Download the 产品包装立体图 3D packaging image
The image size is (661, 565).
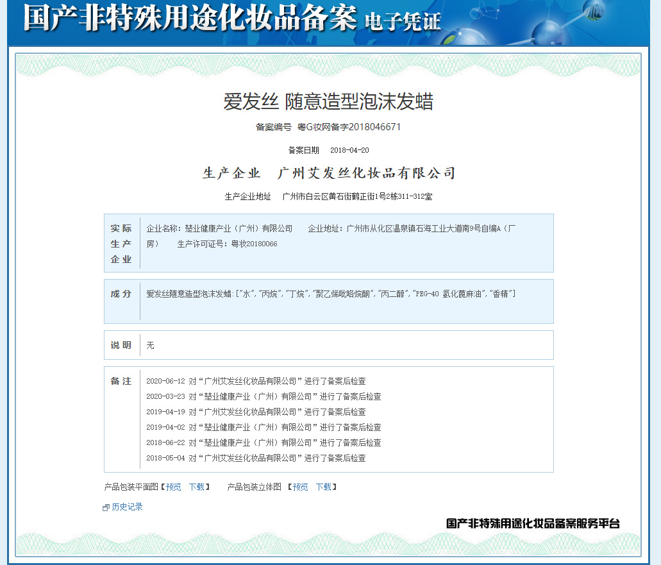point(323,487)
